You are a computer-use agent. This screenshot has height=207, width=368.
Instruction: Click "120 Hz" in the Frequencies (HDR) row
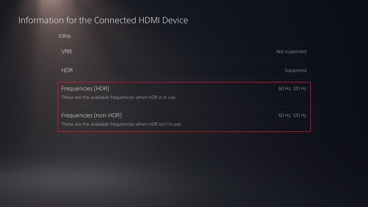[299, 89]
